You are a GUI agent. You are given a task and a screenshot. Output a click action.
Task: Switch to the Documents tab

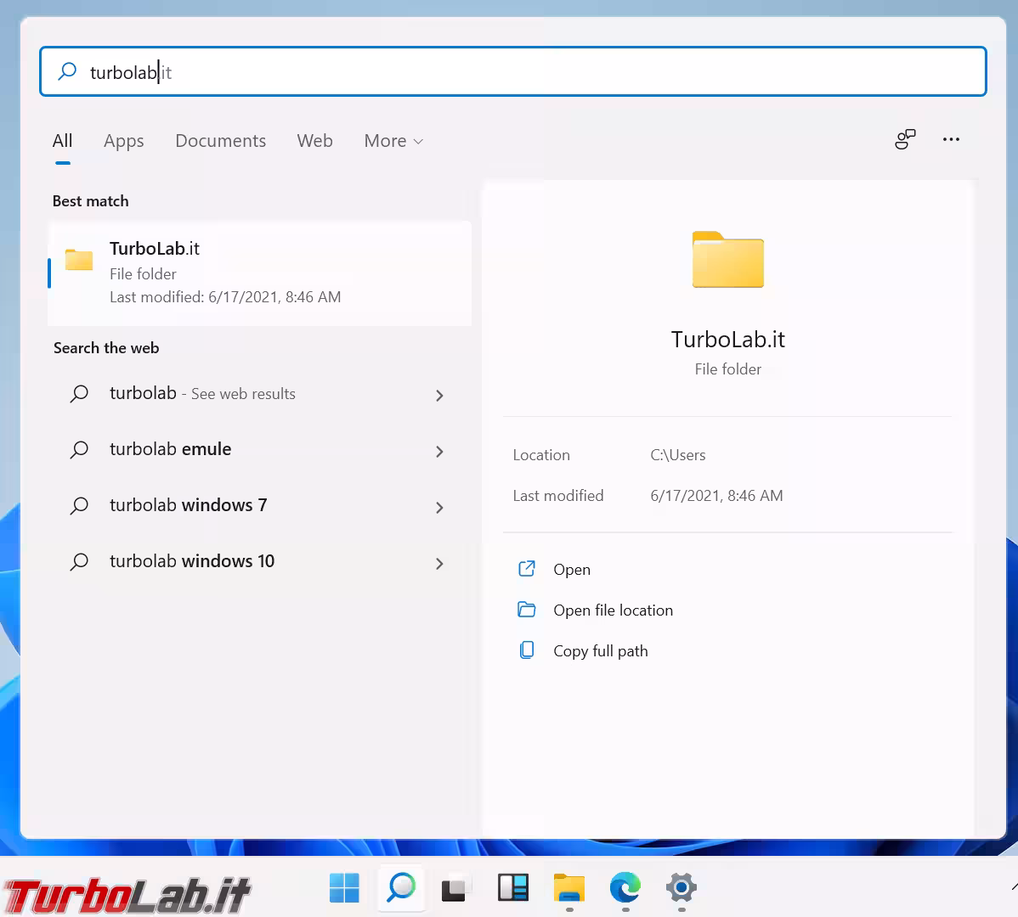pyautogui.click(x=220, y=141)
